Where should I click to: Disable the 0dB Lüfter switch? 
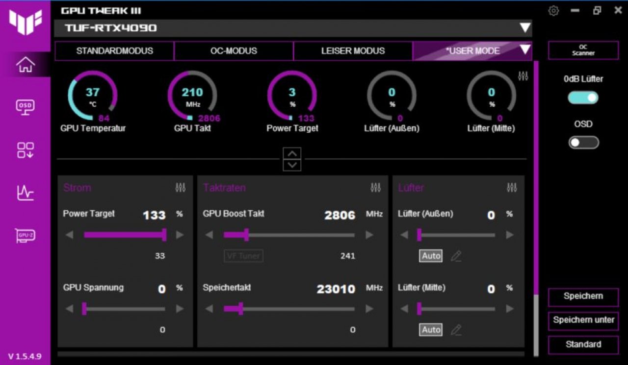(583, 97)
